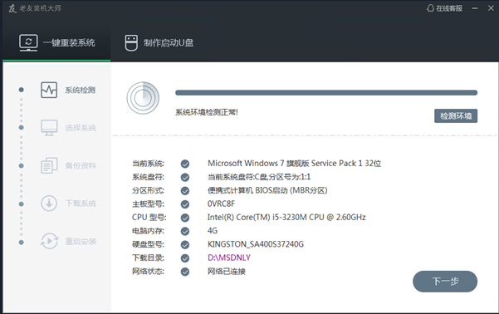Click the CPU 型号: label
Image resolution: width=499 pixels, height=314 pixels.
coord(149,218)
